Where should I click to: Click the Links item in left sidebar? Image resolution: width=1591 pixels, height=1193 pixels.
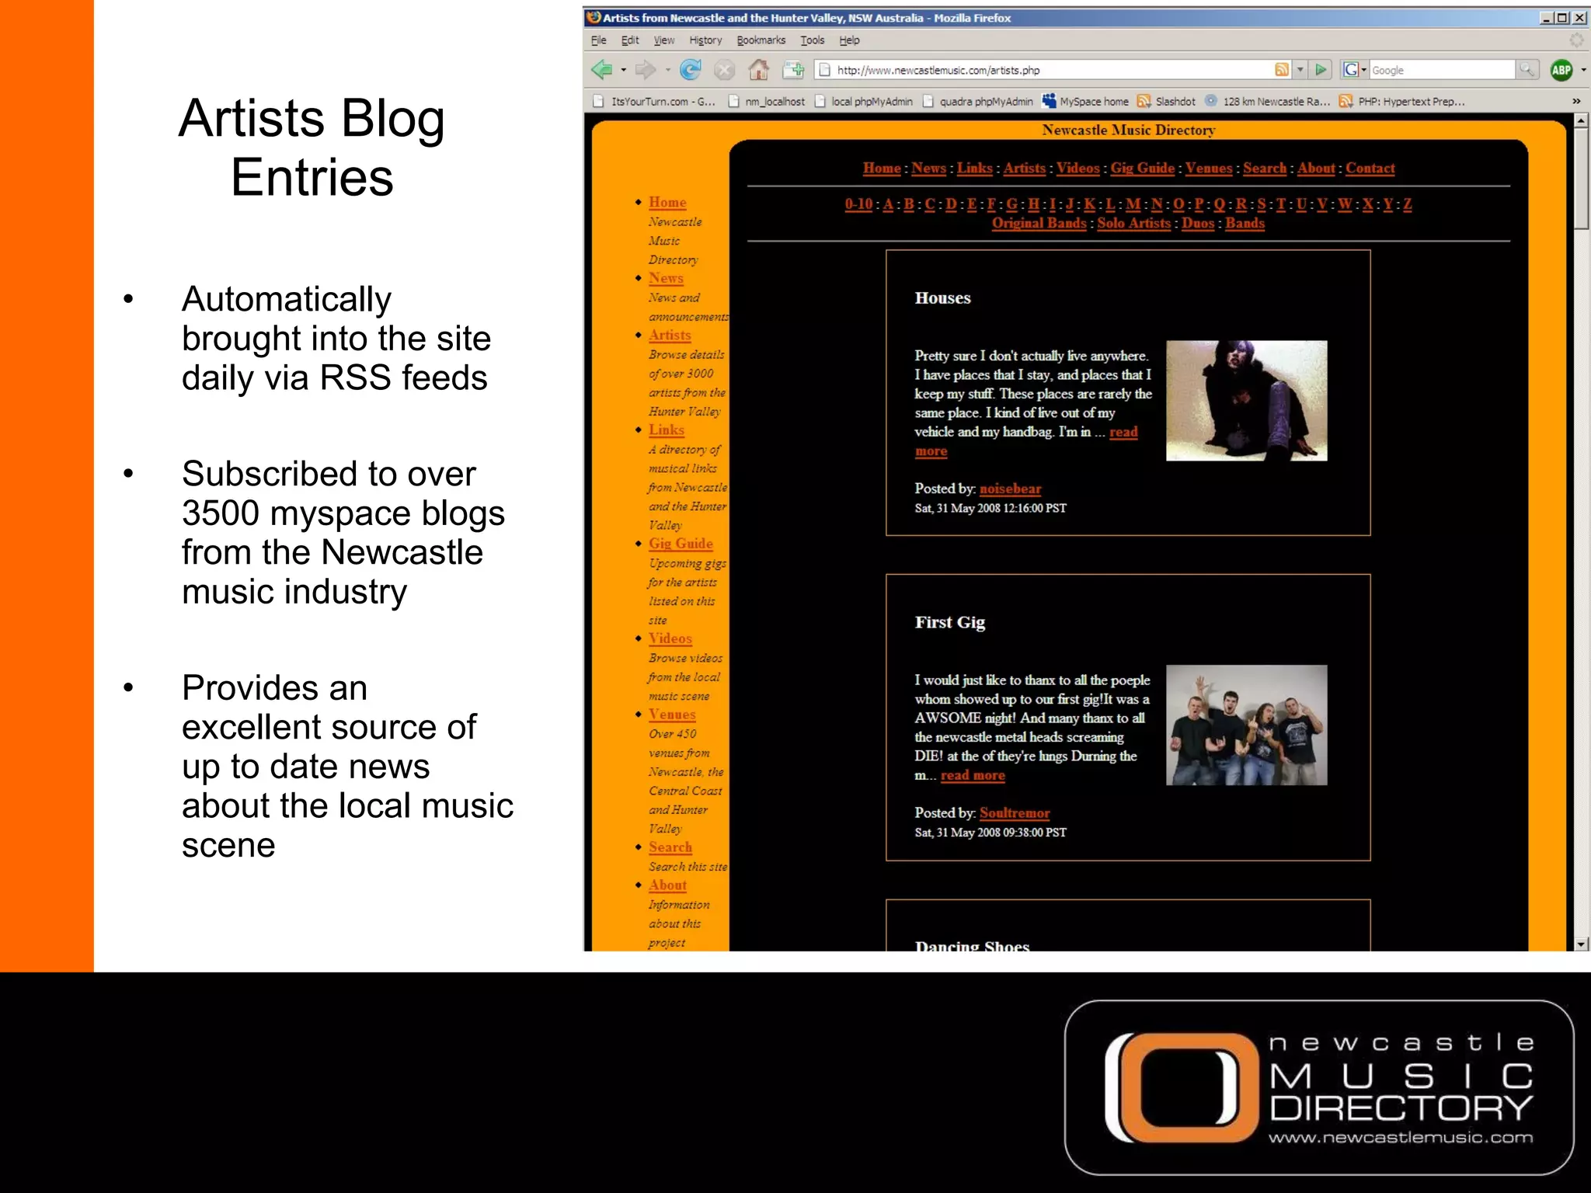666,430
